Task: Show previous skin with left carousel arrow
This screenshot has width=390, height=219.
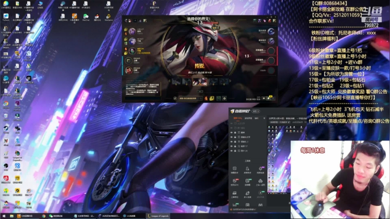Action: click(x=170, y=81)
